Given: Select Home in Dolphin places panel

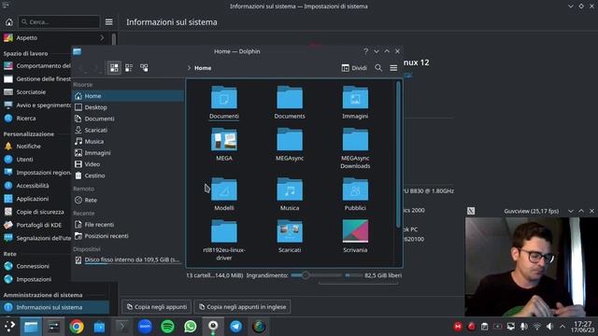Looking at the screenshot, I should click(128, 96).
